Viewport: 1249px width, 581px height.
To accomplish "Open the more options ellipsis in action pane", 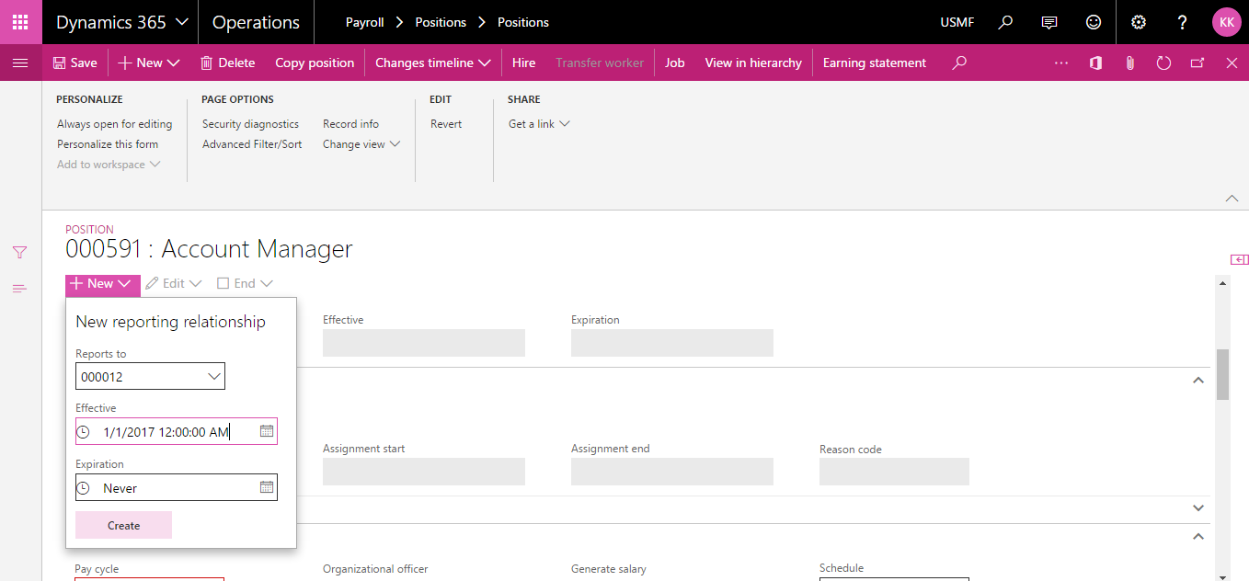I will [x=1061, y=63].
